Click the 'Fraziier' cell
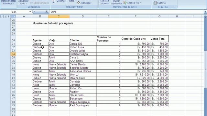 coord(83,92)
